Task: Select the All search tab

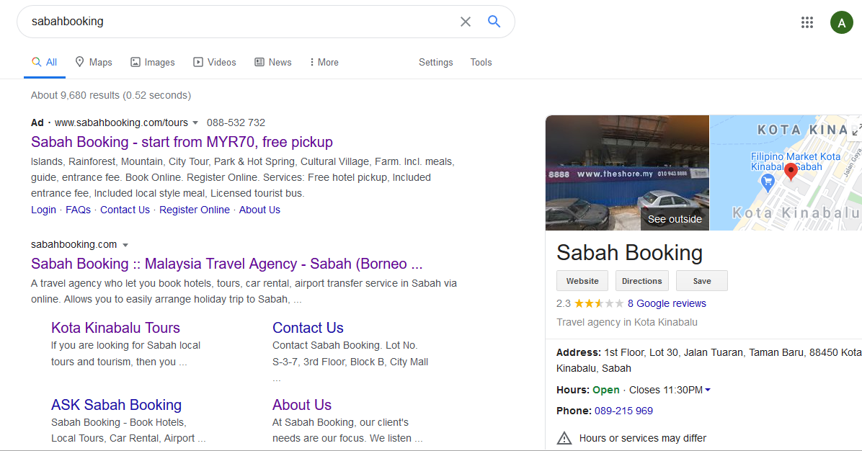Action: pyautogui.click(x=45, y=62)
